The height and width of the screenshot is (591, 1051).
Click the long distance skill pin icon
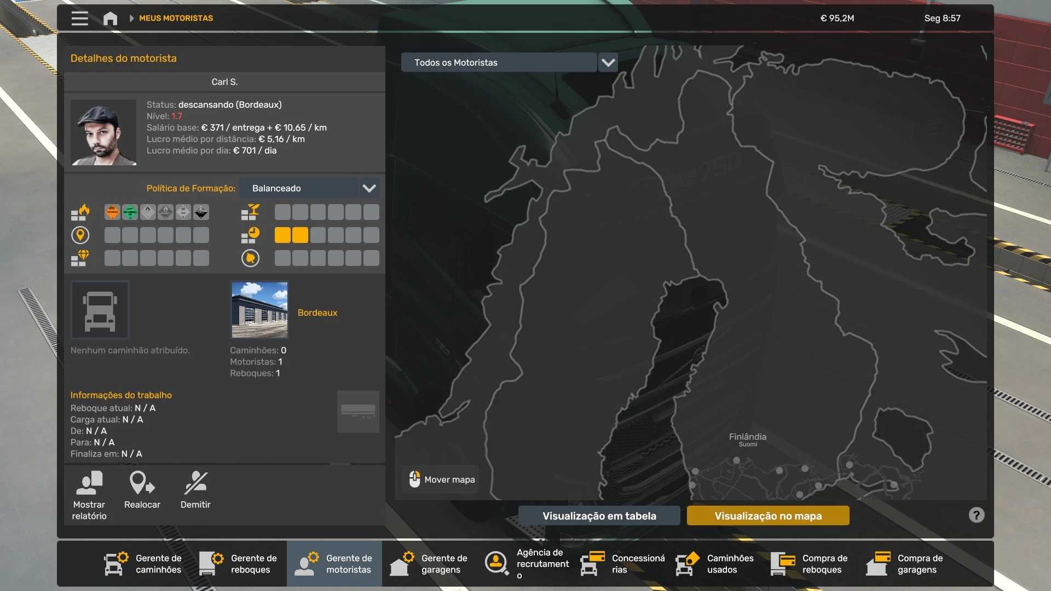(80, 235)
